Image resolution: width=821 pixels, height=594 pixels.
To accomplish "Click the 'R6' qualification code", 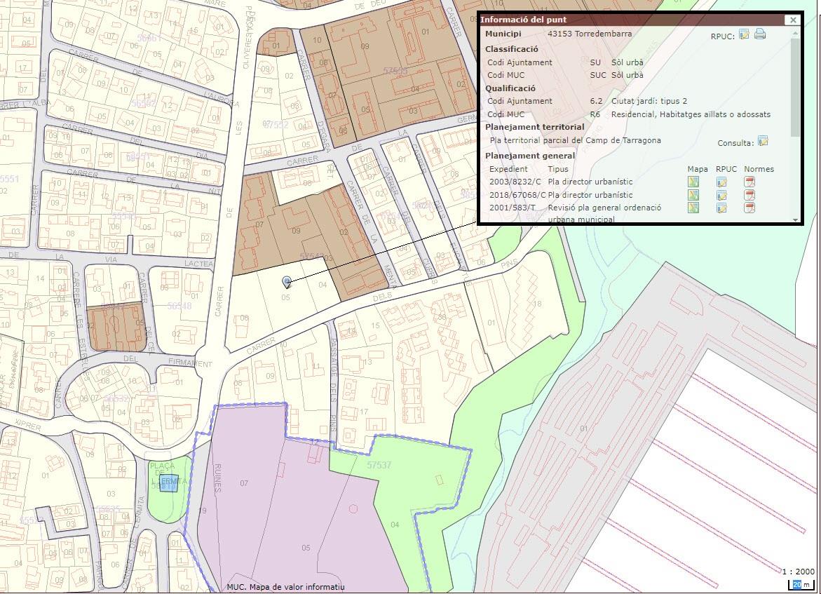I will (595, 114).
